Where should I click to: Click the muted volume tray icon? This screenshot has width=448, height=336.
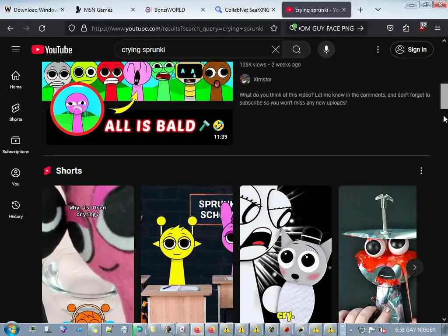point(382,330)
